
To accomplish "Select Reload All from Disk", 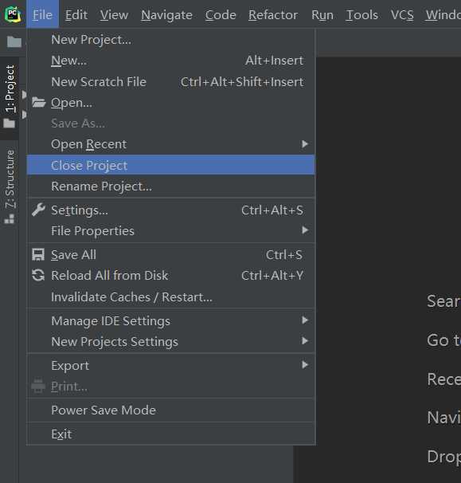I will (x=171, y=276).
